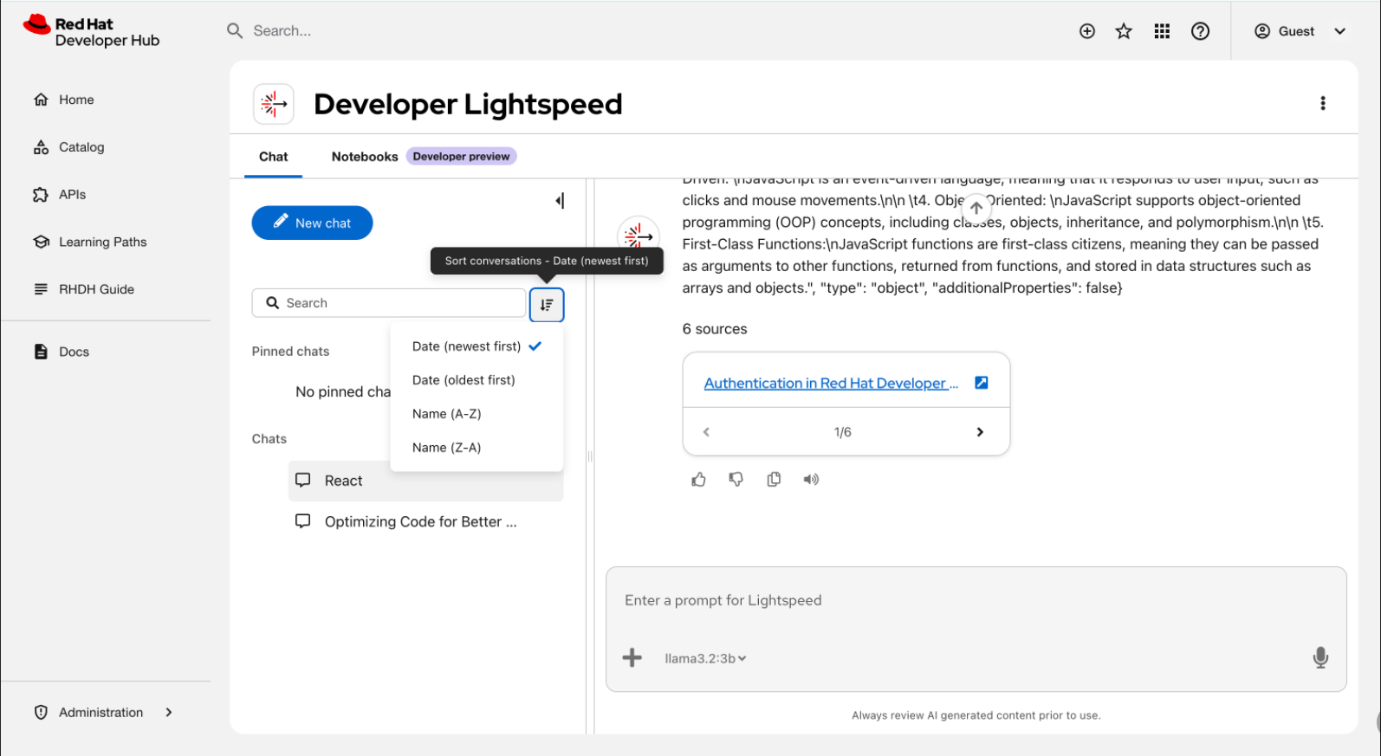Image resolution: width=1381 pixels, height=756 pixels.
Task: Click the Developer Lightspeed logo icon
Action: [274, 104]
